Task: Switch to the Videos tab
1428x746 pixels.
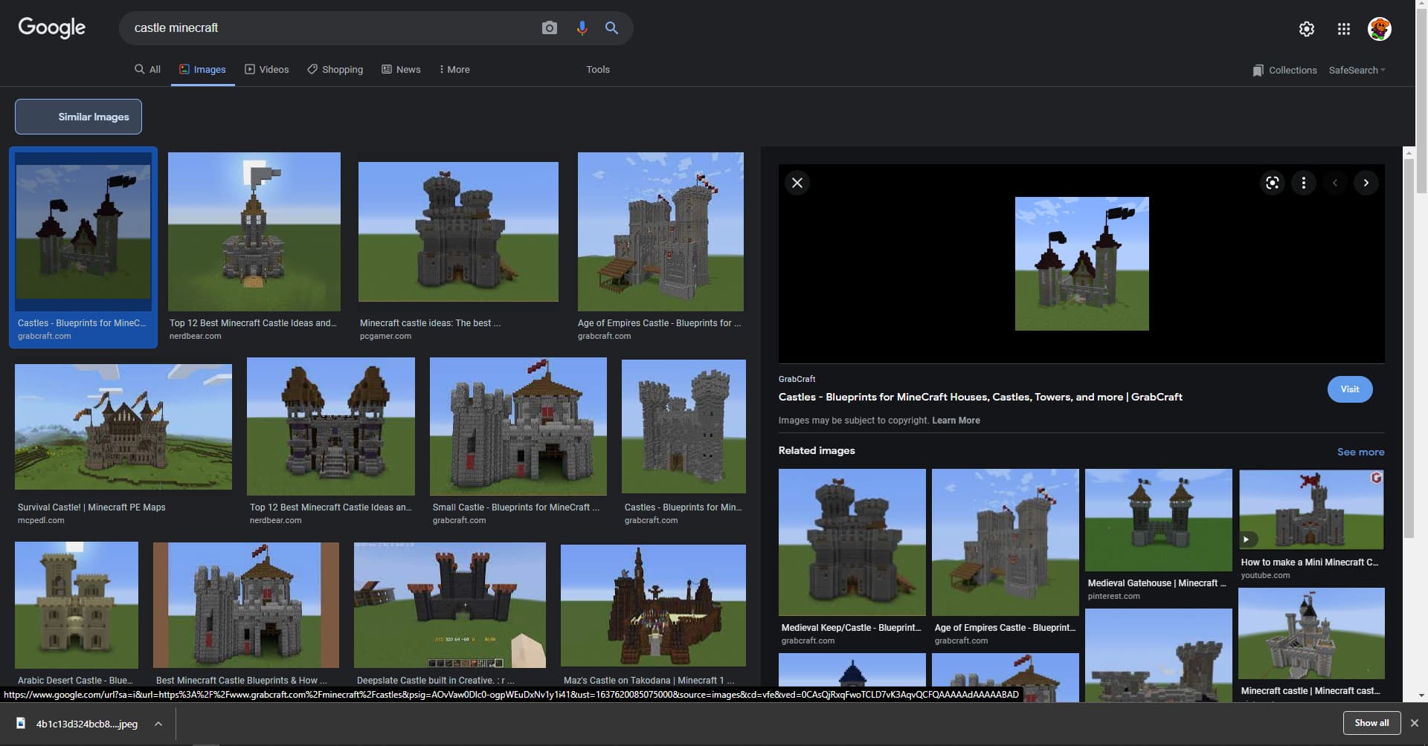Action: tap(266, 69)
